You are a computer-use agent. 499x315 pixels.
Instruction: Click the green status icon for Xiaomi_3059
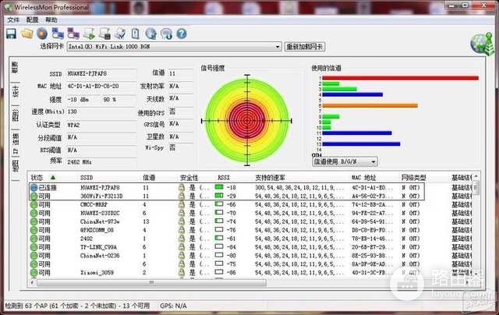point(34,273)
